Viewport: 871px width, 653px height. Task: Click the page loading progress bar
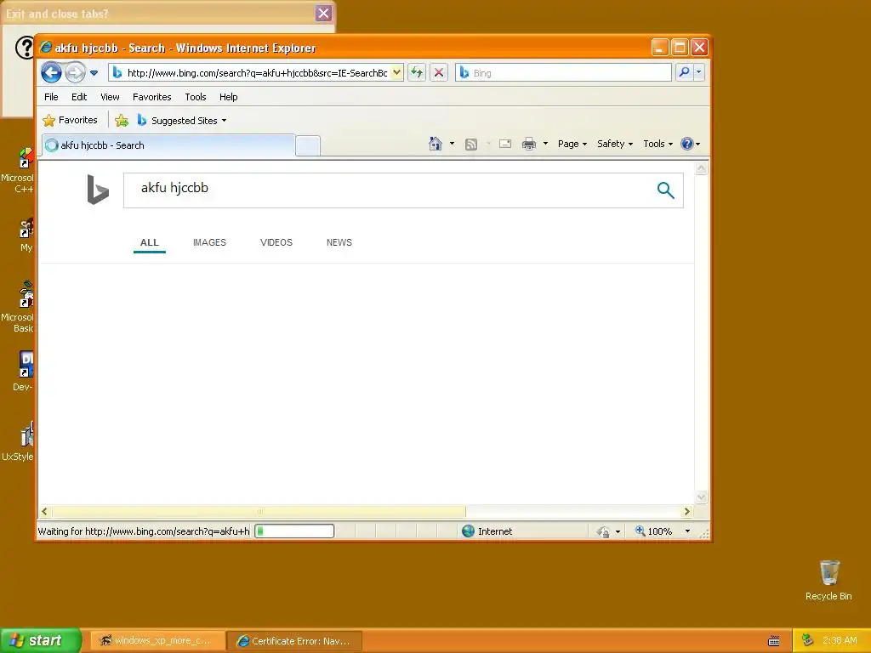(294, 531)
